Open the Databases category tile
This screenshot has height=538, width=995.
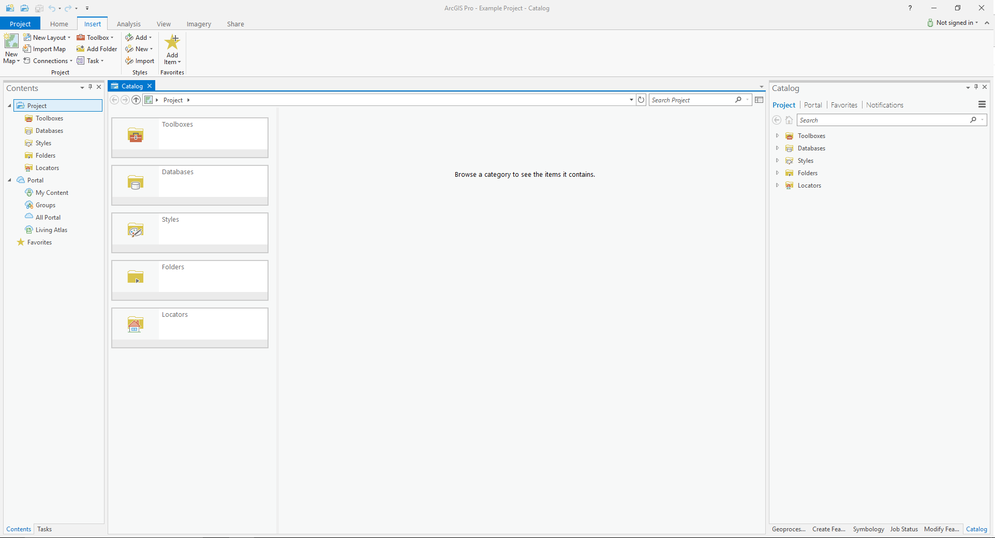pyautogui.click(x=190, y=185)
